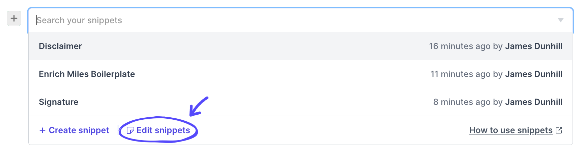Image resolution: width=584 pixels, height=156 pixels.
Task: Collapse the snippets dropdown arrow
Action: 560,20
